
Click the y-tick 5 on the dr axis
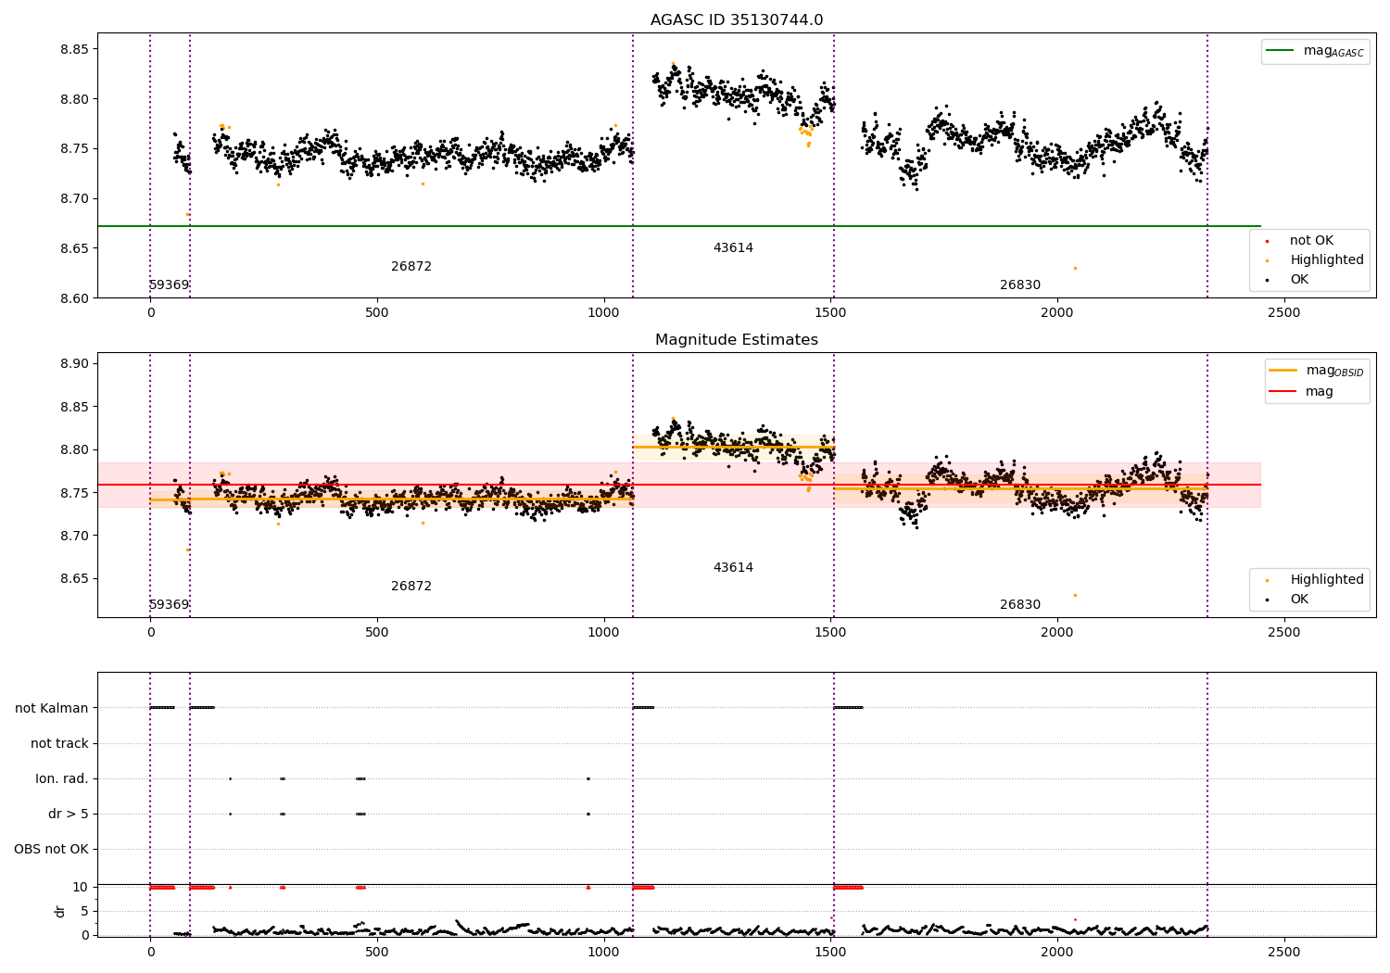[x=85, y=911]
